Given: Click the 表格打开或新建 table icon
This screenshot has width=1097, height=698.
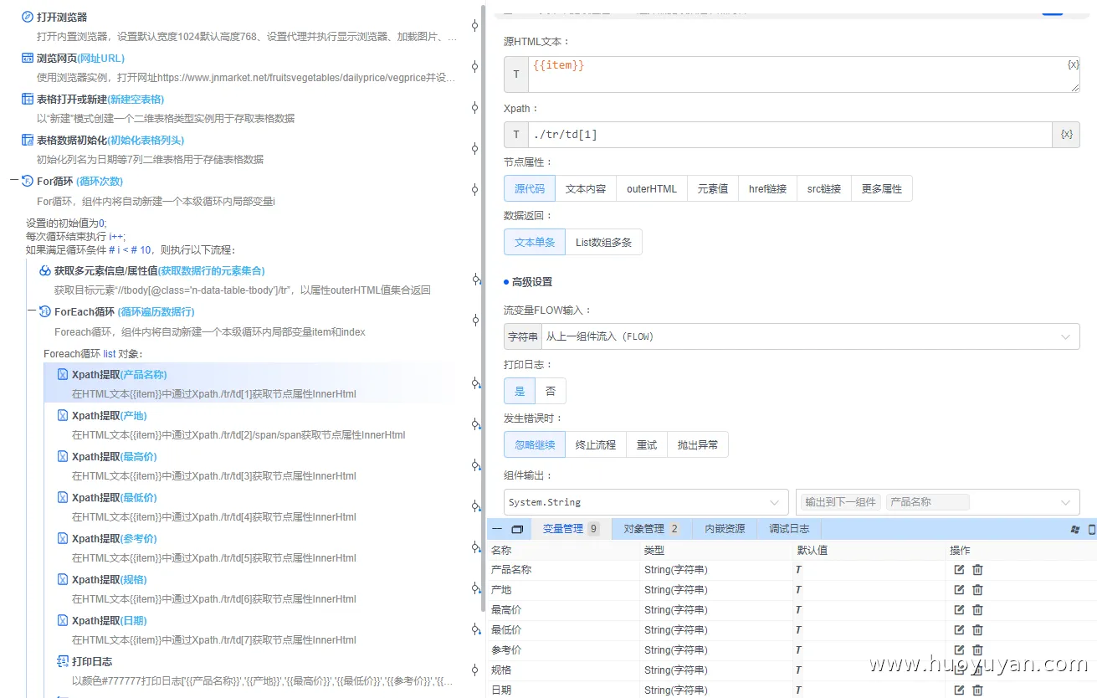Looking at the screenshot, I should (x=28, y=99).
